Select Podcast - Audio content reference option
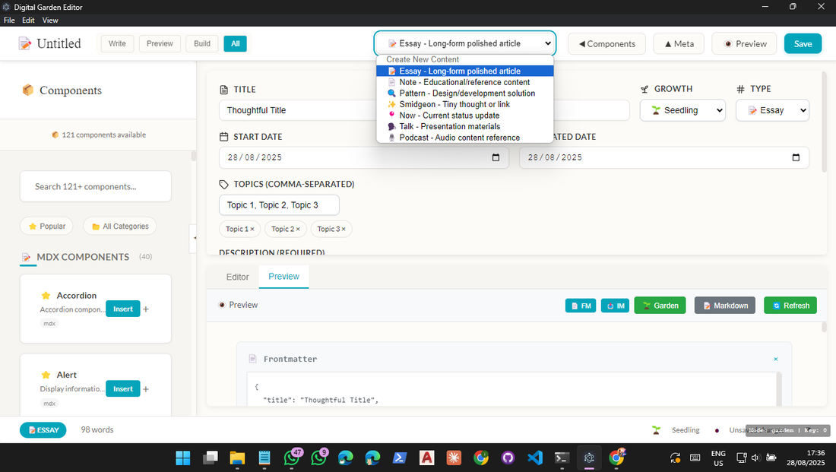This screenshot has height=472, width=836. click(459, 138)
